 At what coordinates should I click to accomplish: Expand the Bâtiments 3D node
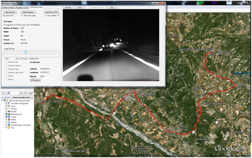pyautogui.click(x=4, y=114)
